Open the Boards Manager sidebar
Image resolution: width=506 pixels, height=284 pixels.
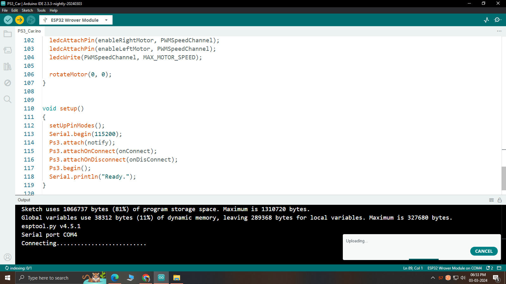pyautogui.click(x=8, y=50)
